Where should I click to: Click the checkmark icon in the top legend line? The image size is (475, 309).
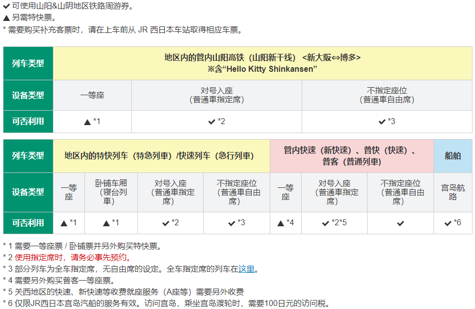6,6
